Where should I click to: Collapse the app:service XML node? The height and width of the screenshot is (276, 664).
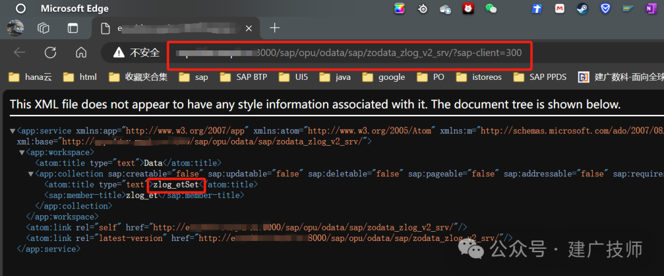tap(13, 130)
